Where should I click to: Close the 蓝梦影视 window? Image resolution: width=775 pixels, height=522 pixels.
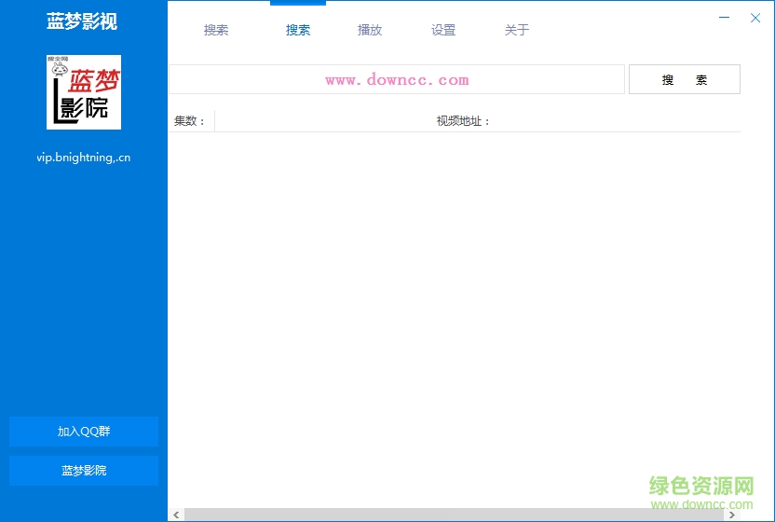click(755, 18)
